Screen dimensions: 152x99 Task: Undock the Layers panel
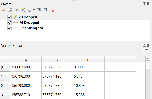(144, 4)
